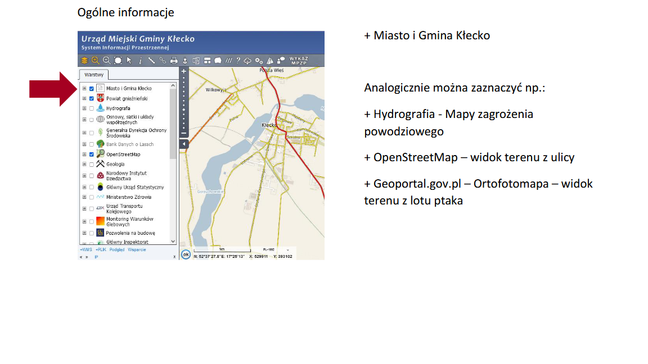
Task: Click the double left chevron «
Action: click(x=81, y=257)
